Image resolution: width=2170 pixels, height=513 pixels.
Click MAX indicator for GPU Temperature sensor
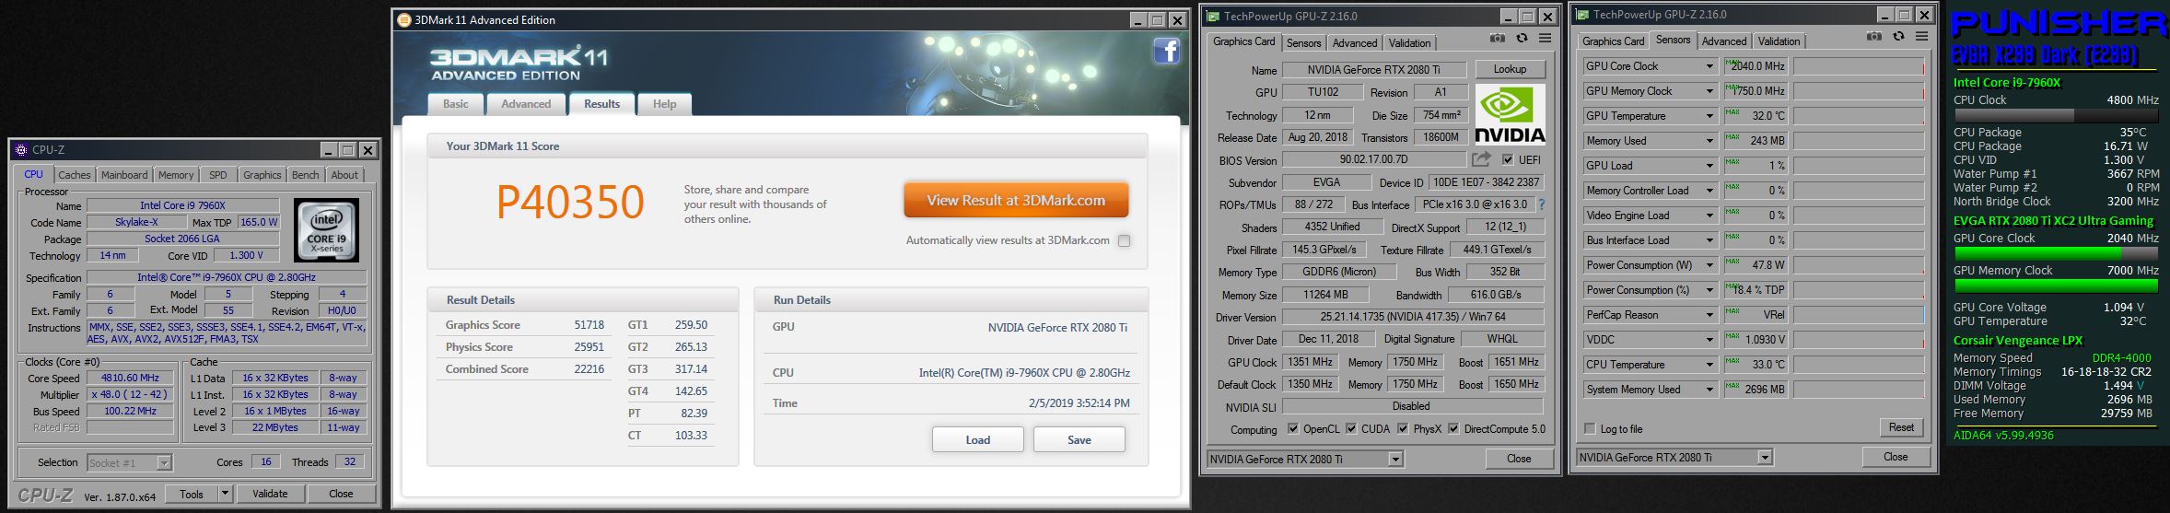click(1732, 112)
